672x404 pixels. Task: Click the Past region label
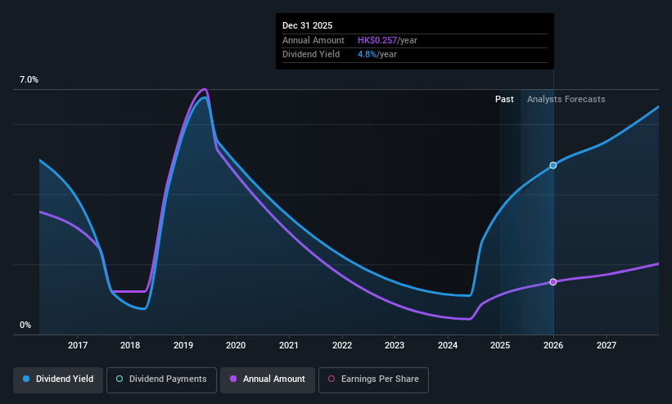(x=504, y=99)
